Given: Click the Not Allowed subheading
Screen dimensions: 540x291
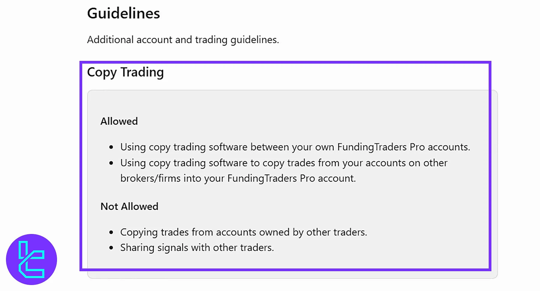Looking at the screenshot, I should pos(129,206).
